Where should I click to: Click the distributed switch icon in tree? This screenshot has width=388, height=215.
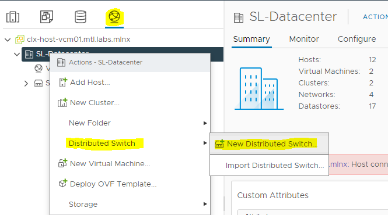[39, 83]
